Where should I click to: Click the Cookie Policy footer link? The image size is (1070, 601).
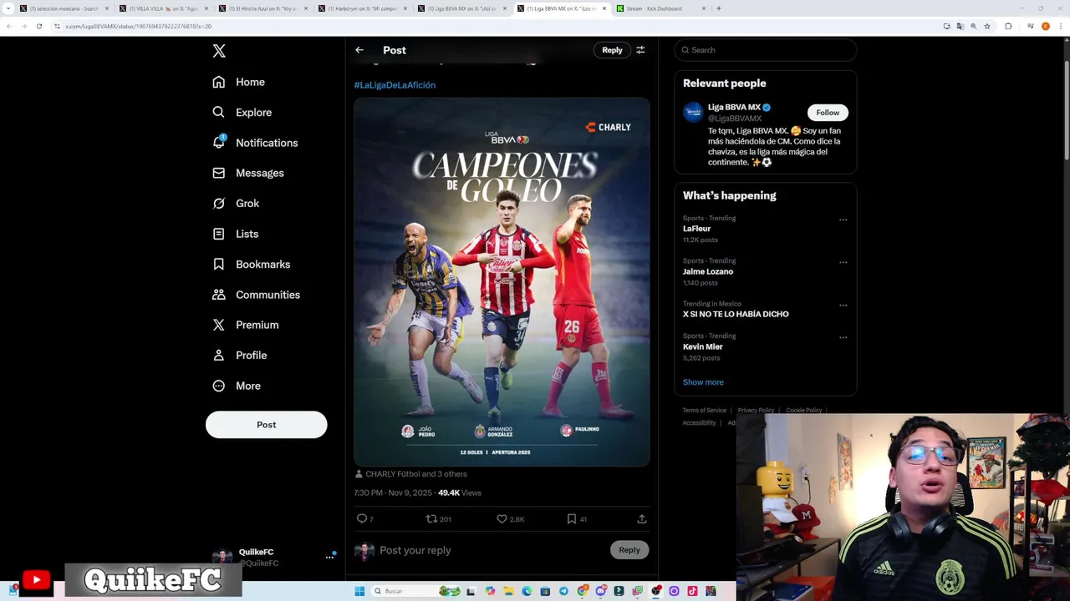coord(803,411)
